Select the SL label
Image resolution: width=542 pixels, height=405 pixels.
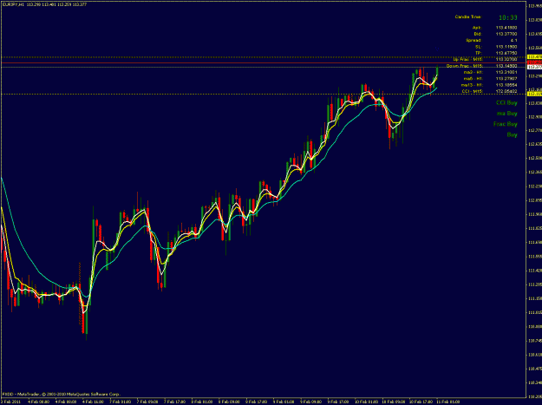[x=479, y=47]
